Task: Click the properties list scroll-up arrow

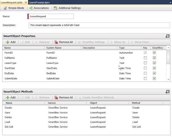Action: [169, 48]
